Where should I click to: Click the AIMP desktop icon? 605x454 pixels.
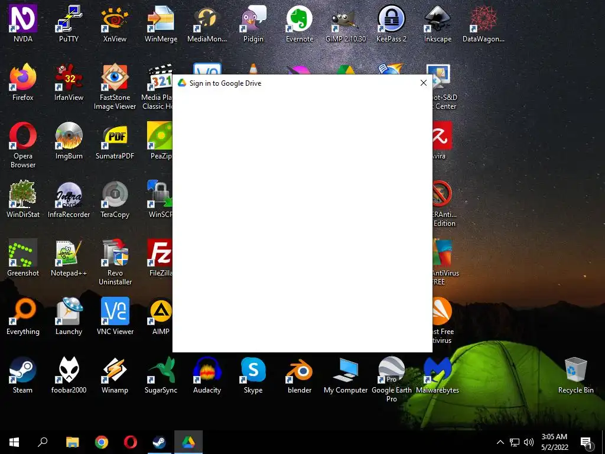coord(161,317)
